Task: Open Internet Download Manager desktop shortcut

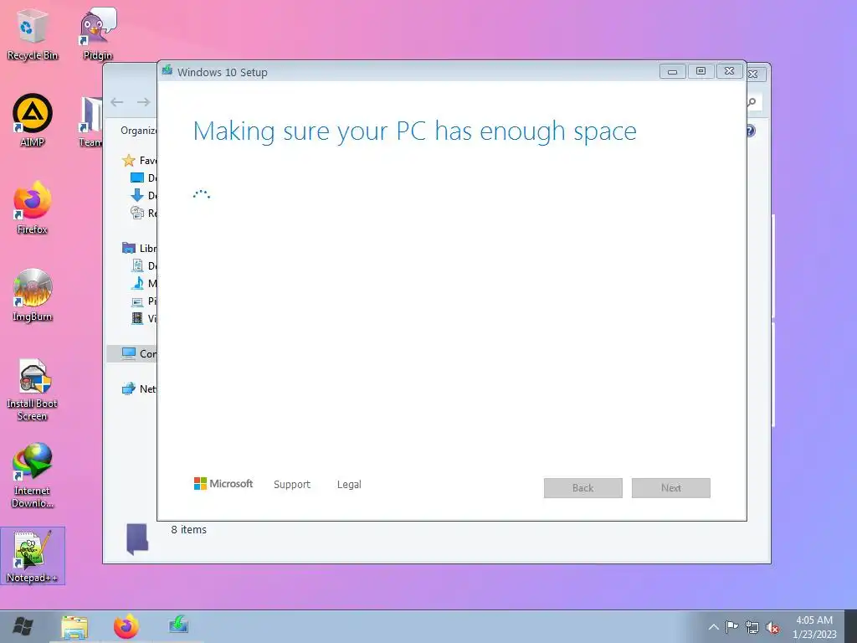Action: (x=32, y=476)
